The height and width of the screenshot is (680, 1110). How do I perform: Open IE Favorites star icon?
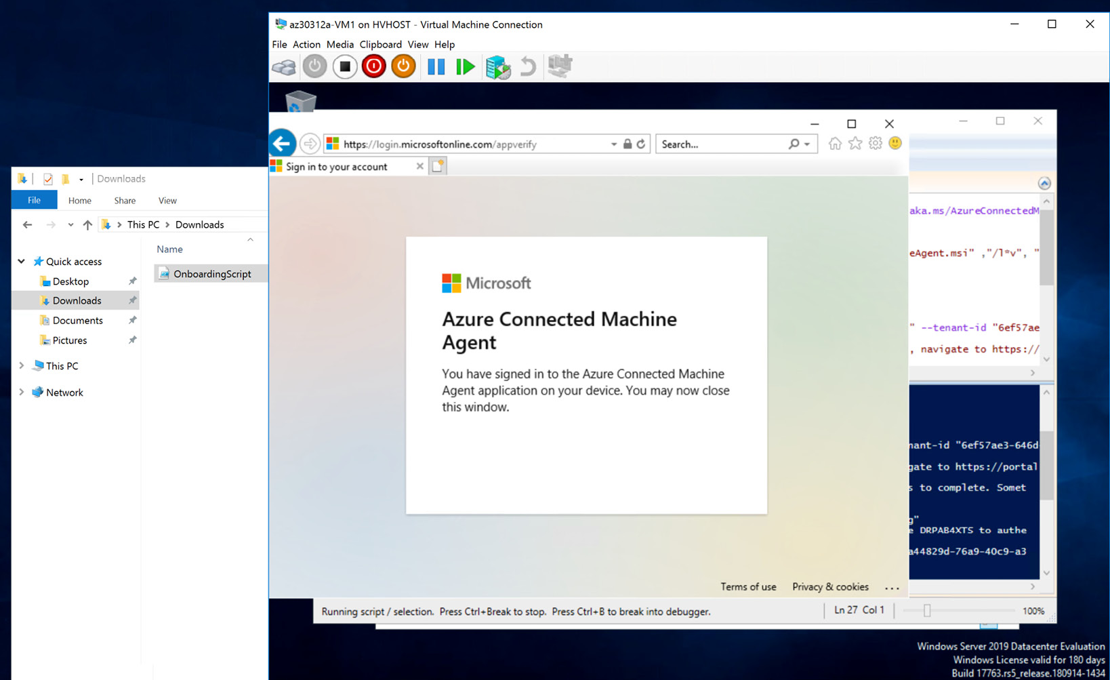(x=855, y=143)
